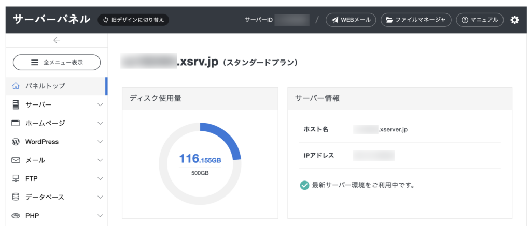Screen dimensions: 531x226
Task: Select パネルトップ in the sidebar
Action: point(45,86)
